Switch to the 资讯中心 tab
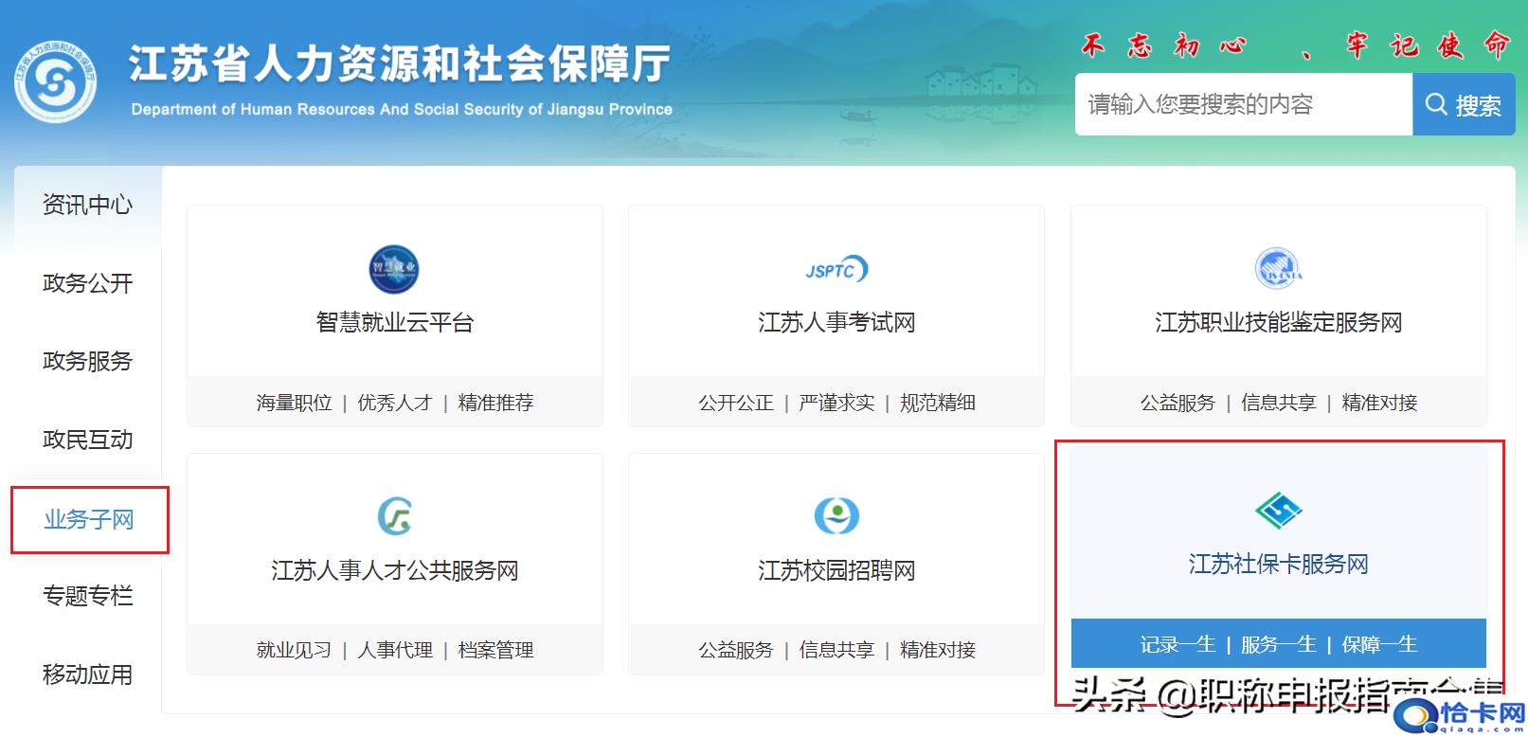1528x737 pixels. click(x=87, y=205)
